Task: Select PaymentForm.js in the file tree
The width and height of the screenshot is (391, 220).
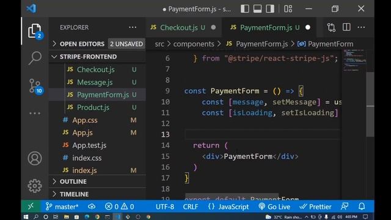Action: [x=97, y=95]
